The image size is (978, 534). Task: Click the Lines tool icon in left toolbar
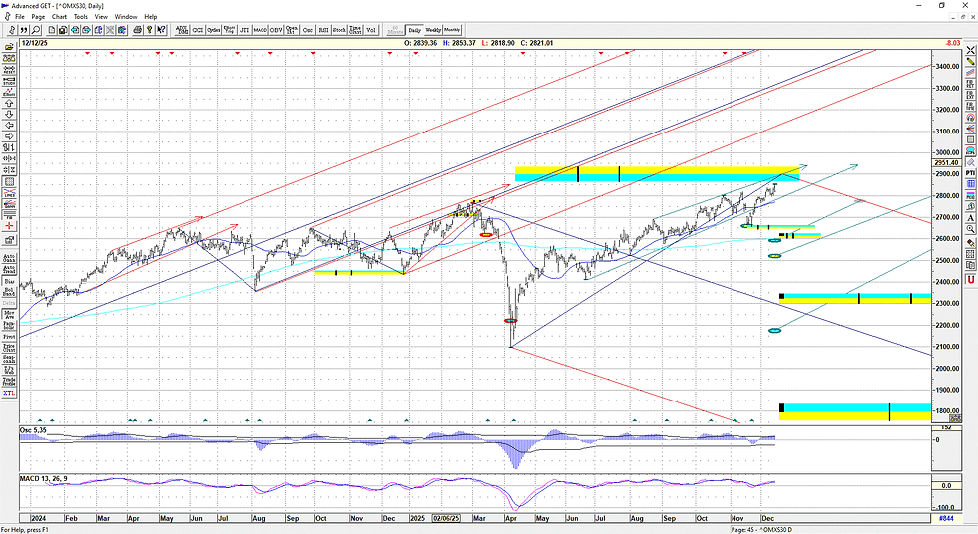click(9, 193)
